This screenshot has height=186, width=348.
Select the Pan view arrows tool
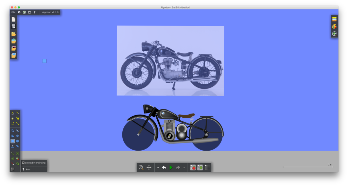pos(149,168)
